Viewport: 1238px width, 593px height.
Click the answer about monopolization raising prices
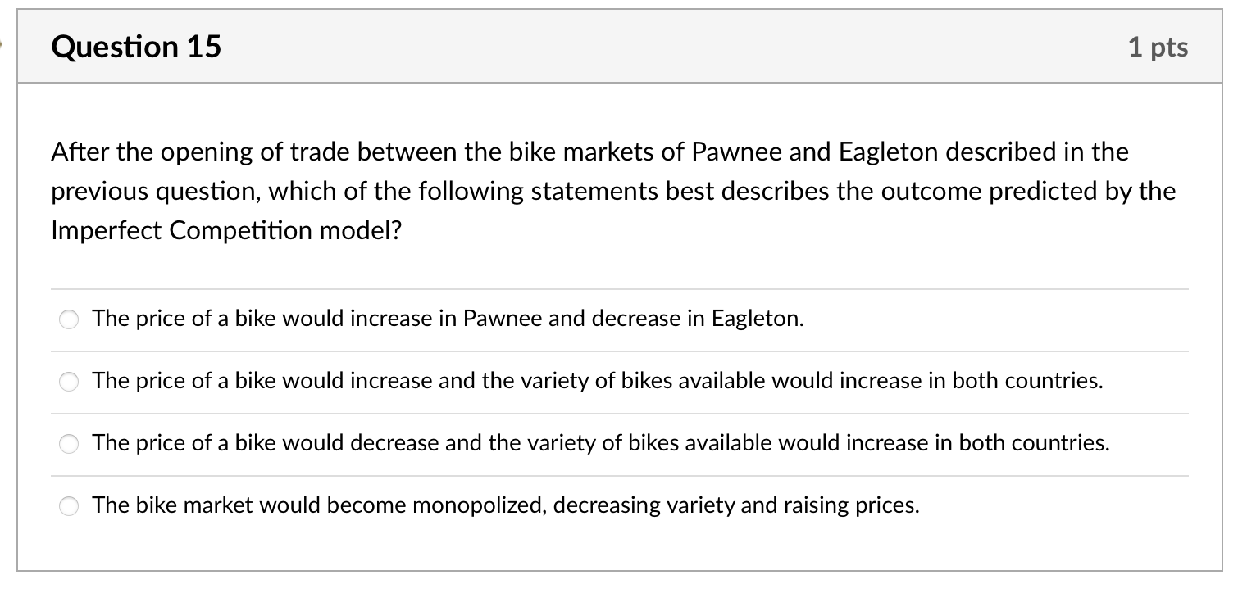click(507, 505)
